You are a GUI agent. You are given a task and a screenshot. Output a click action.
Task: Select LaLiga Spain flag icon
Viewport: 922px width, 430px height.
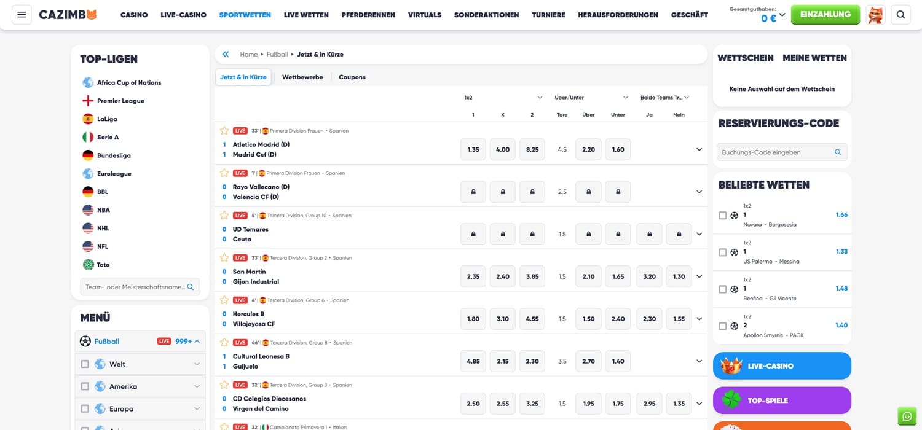[88, 119]
